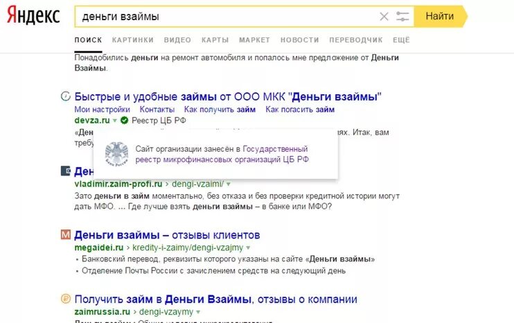Click the kredity-i-zaimy/dengi-vzajmy path link
514x323 pixels.
[188, 247]
